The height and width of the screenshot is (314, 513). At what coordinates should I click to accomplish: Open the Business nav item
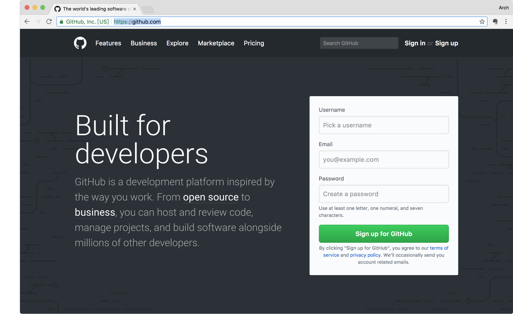click(x=144, y=43)
